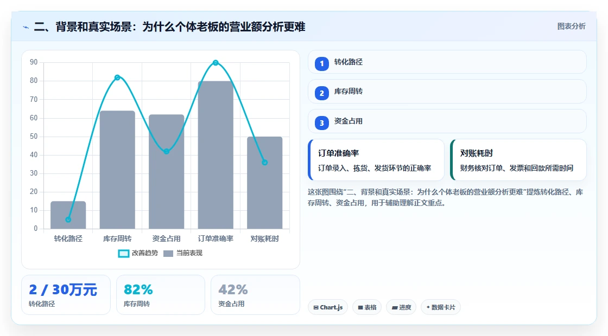Select the 库存周转 list item
Viewport: 608px width, 336px height.
tap(447, 92)
